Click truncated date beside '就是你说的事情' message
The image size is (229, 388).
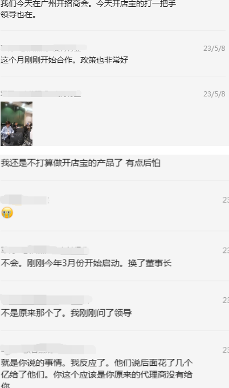point(226,350)
